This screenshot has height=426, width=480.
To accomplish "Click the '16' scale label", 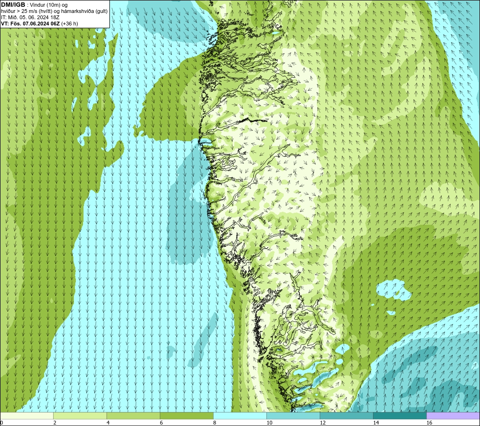I will coord(429,423).
